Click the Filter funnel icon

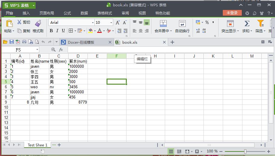coord(260,23)
